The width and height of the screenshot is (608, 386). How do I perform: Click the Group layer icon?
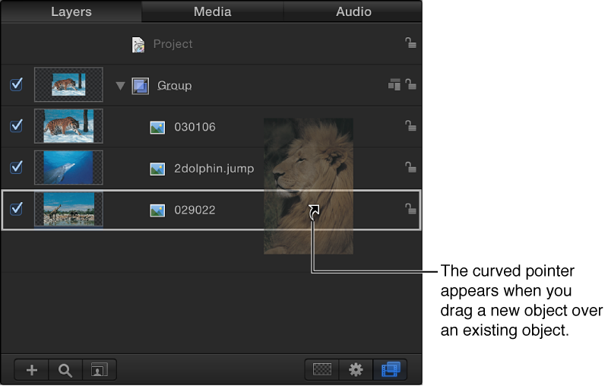point(140,86)
